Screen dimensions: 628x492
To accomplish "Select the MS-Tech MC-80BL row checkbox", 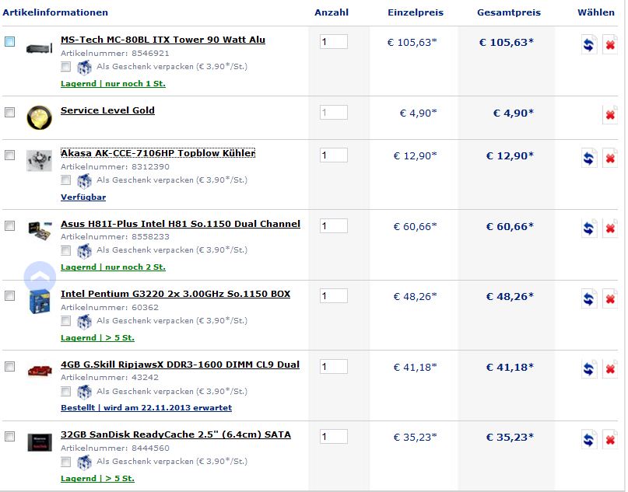I will click(x=9, y=41).
